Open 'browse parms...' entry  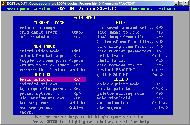[x=53, y=103]
